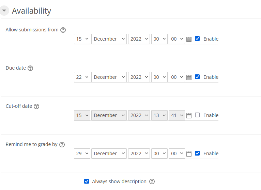Show help for Remind me to grade by
261x190 pixels.
[62, 145]
